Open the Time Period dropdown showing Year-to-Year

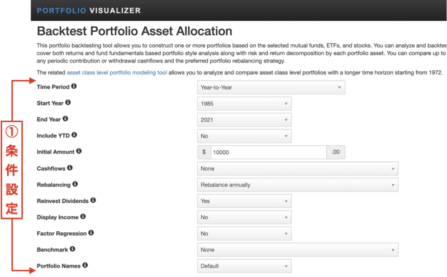point(271,88)
